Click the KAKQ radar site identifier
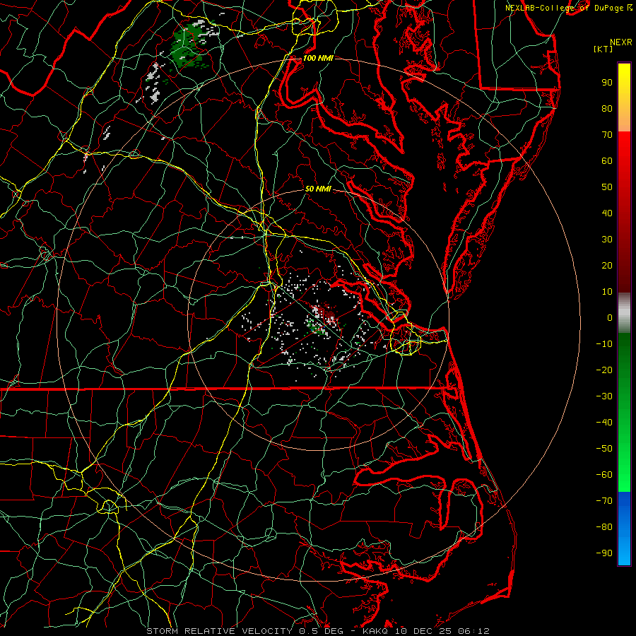The height and width of the screenshot is (636, 636). (375, 631)
